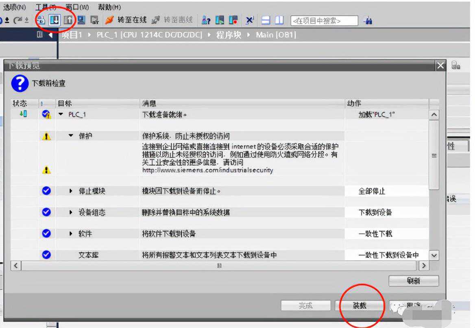475x328 pixels.
Task: Collapse the 保护 (Protection) row
Action: [71, 136]
